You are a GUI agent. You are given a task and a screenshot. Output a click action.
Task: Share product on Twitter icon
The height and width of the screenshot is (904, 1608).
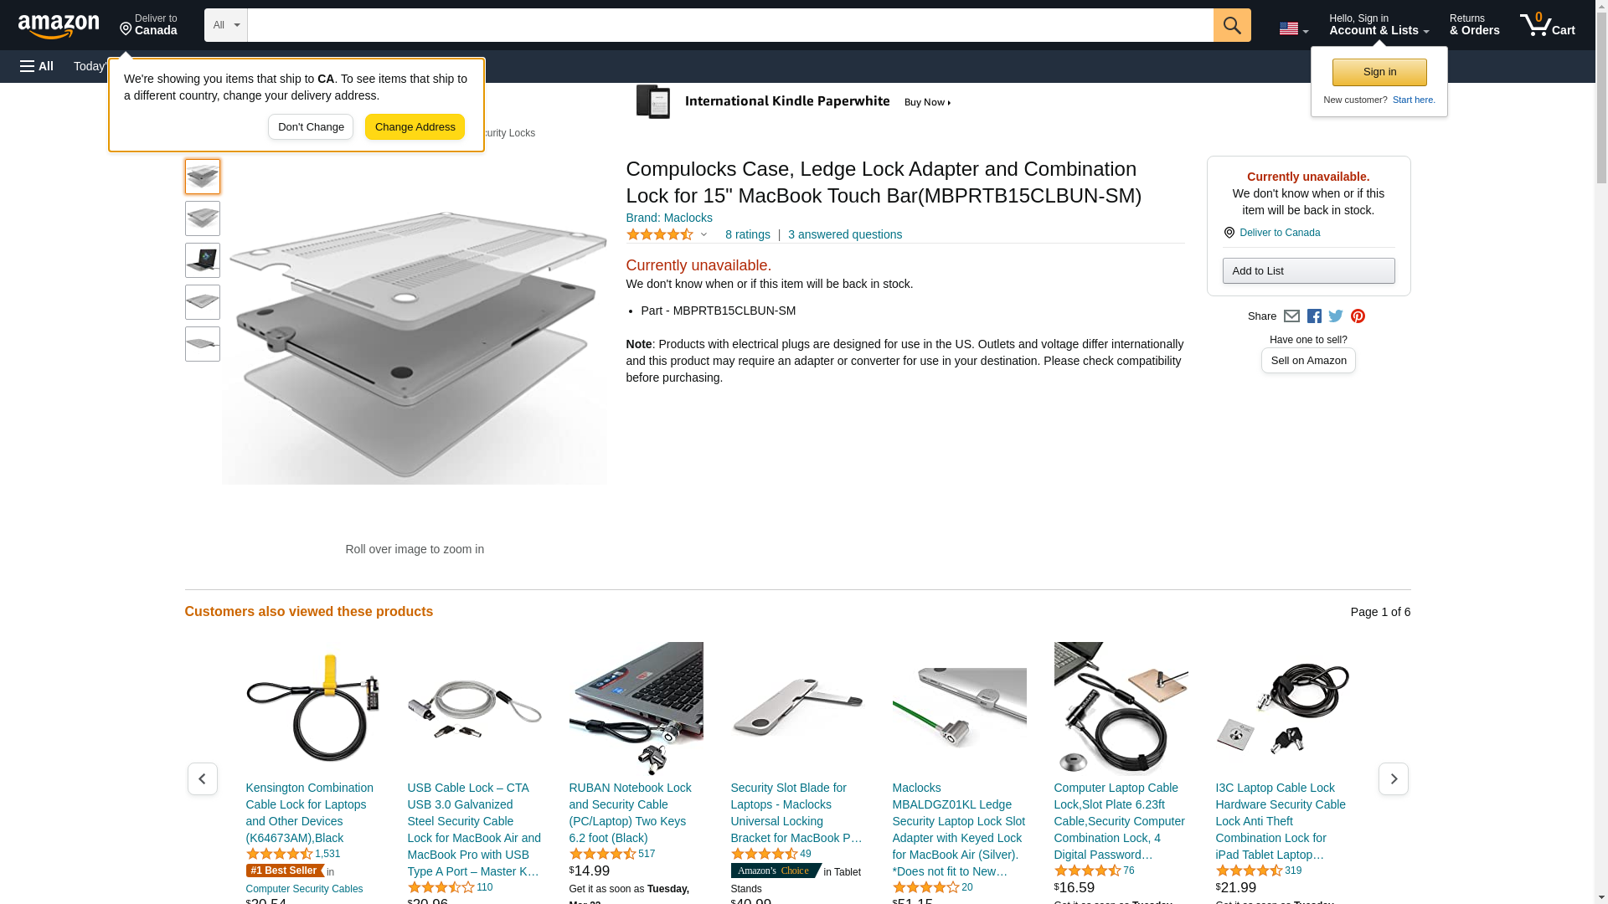pos(1336,316)
